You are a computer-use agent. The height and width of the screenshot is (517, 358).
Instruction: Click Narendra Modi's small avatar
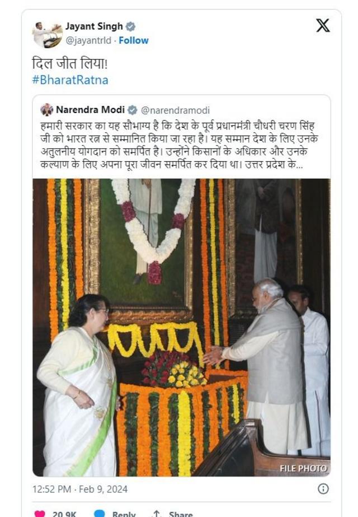tap(46, 110)
